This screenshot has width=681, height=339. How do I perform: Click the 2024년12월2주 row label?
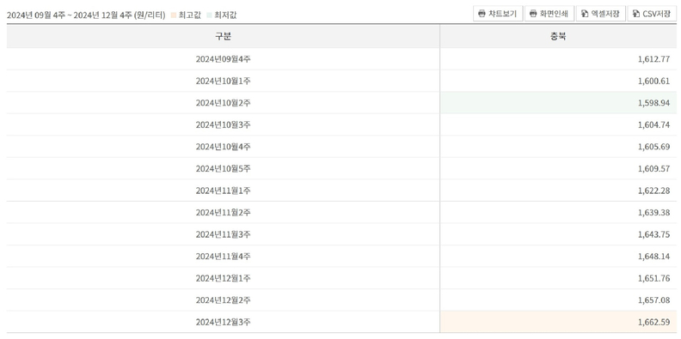coord(224,300)
